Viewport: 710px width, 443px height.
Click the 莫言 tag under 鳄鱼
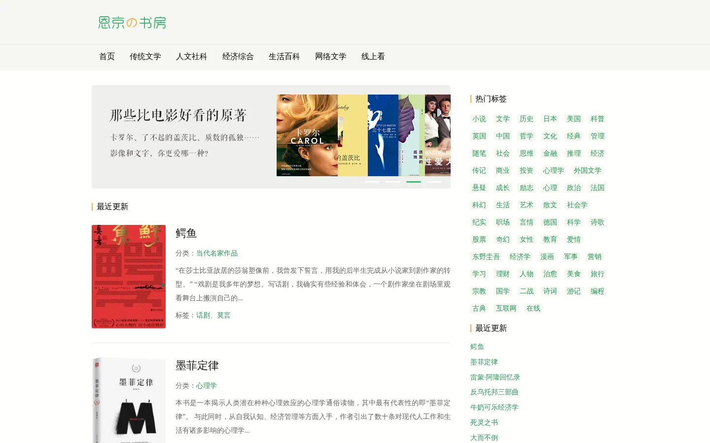[x=224, y=315]
